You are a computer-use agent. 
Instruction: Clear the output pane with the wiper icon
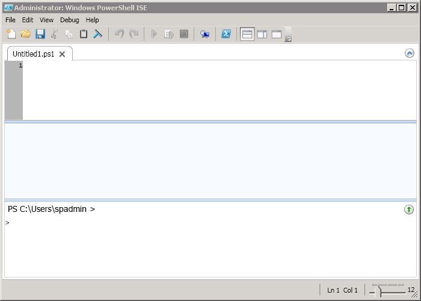(x=97, y=34)
